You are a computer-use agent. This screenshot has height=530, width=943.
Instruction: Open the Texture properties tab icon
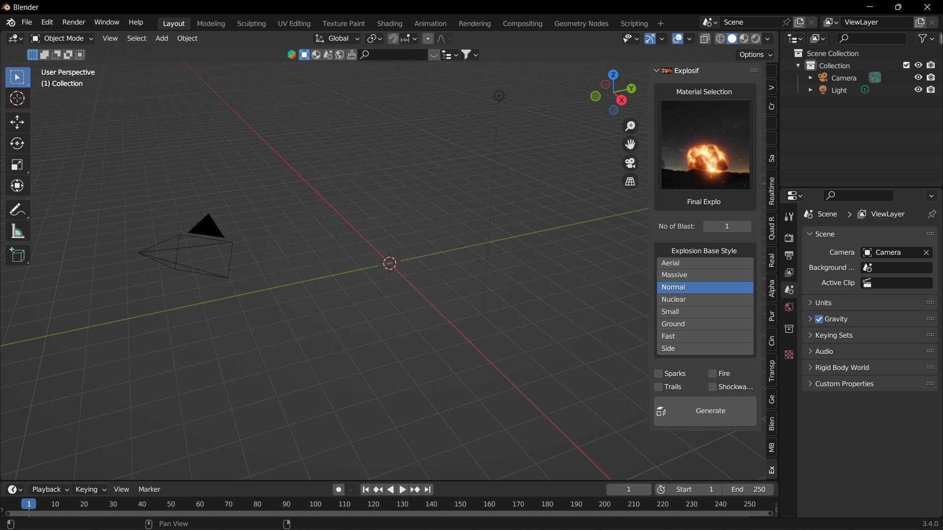tap(789, 354)
